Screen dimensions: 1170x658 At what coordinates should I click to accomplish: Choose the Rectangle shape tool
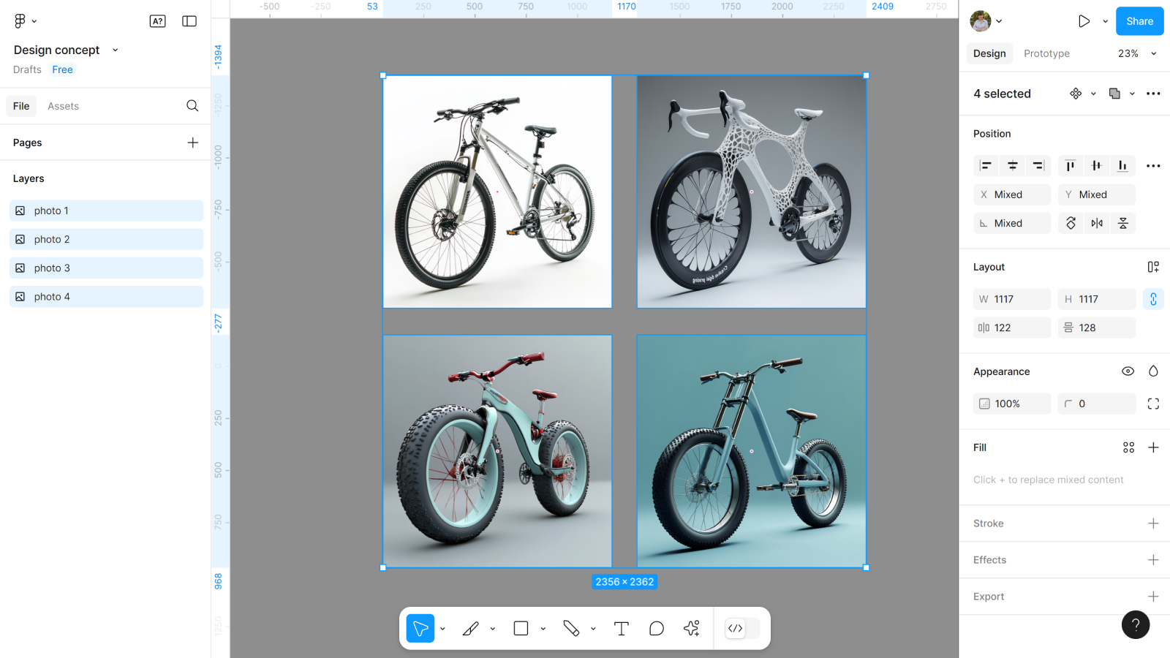(x=521, y=629)
